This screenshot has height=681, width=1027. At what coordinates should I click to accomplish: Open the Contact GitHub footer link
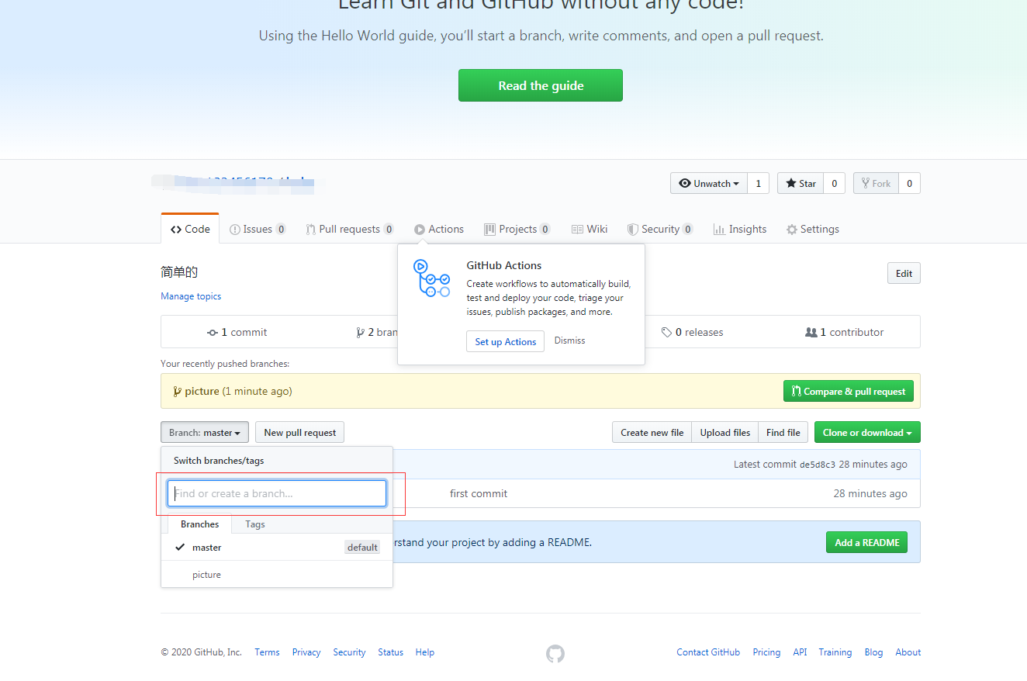pyautogui.click(x=708, y=652)
